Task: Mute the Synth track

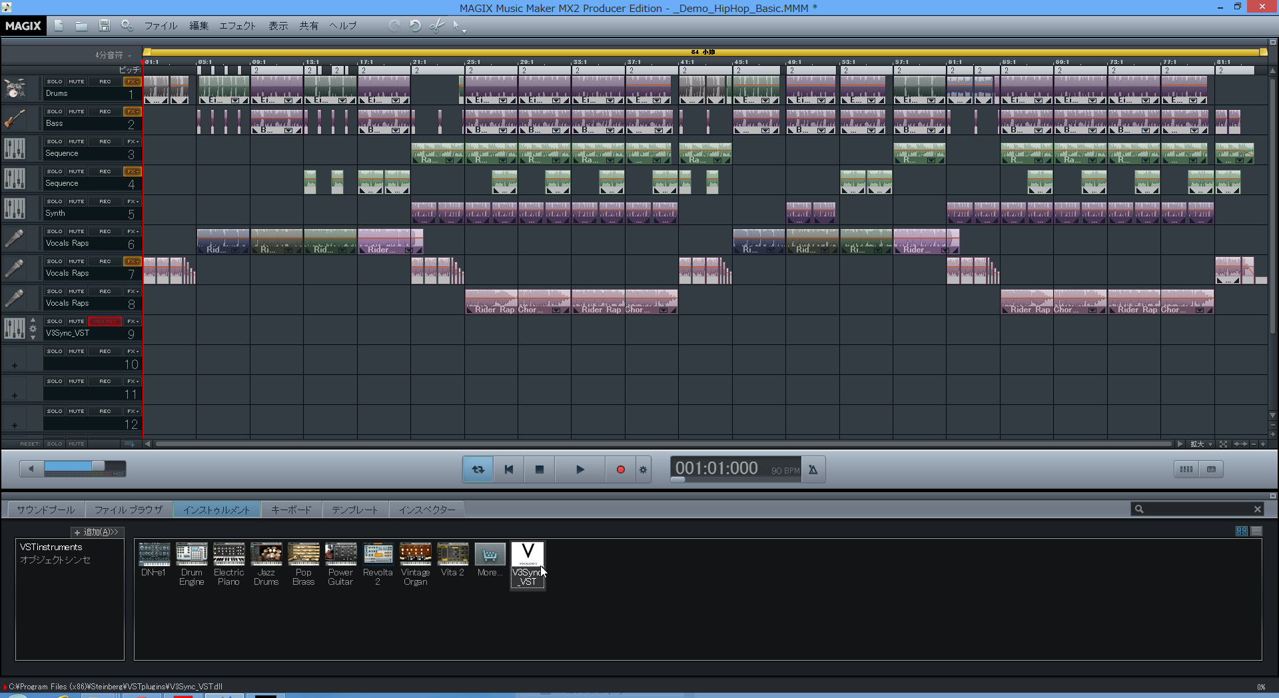Action: [77, 202]
